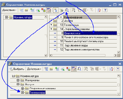
Task: Toggle the in-dialog edit mode button in upper toolbar
Action: pyautogui.click(x=49, y=10)
